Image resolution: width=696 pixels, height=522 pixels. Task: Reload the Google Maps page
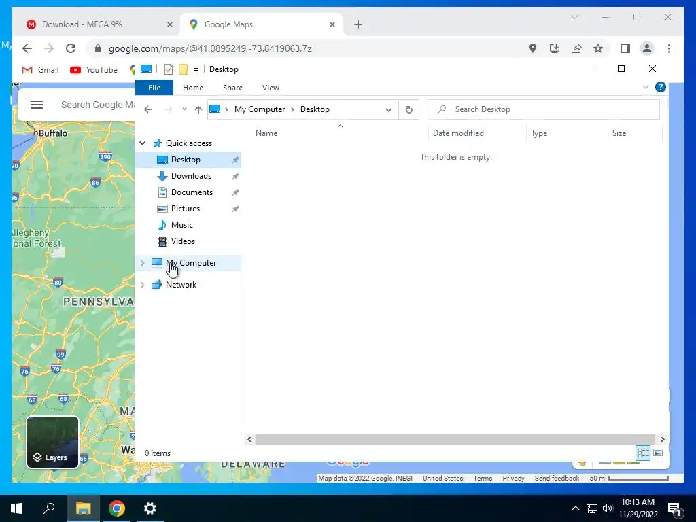pyautogui.click(x=71, y=48)
